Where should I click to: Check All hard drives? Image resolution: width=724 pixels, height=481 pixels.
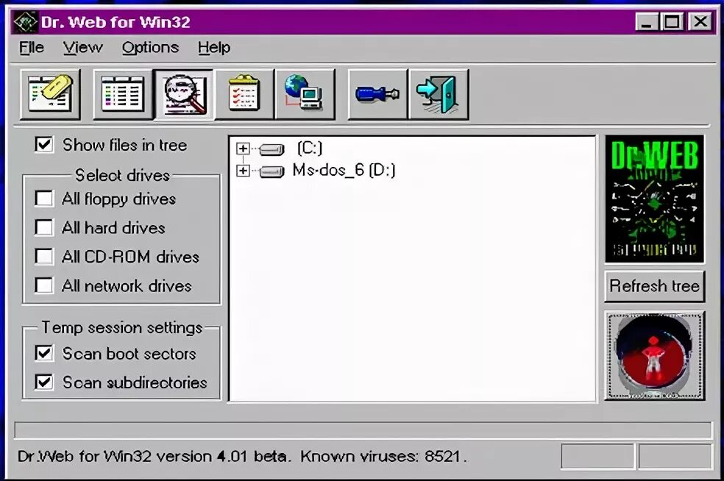(x=44, y=227)
